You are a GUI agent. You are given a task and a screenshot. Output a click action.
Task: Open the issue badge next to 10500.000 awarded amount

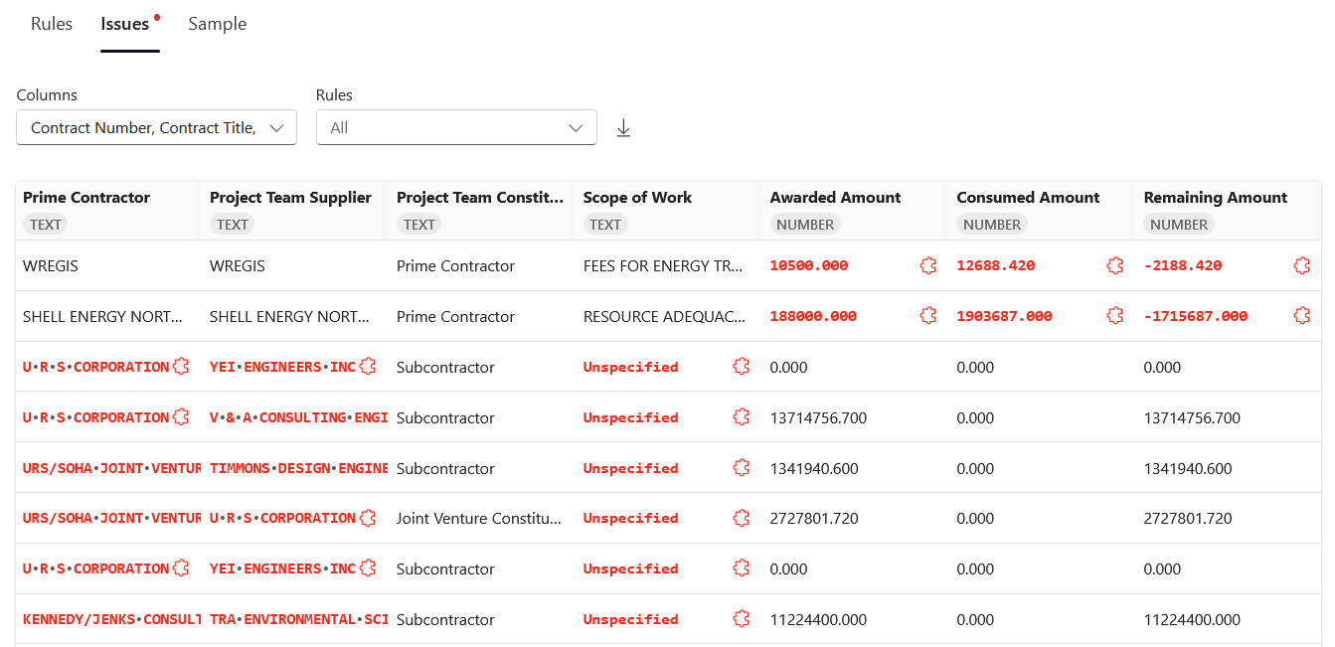click(x=927, y=265)
